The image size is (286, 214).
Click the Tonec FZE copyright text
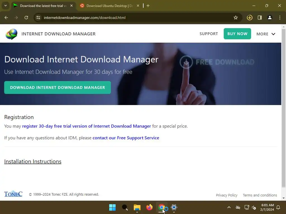pyautogui.click(x=64, y=194)
